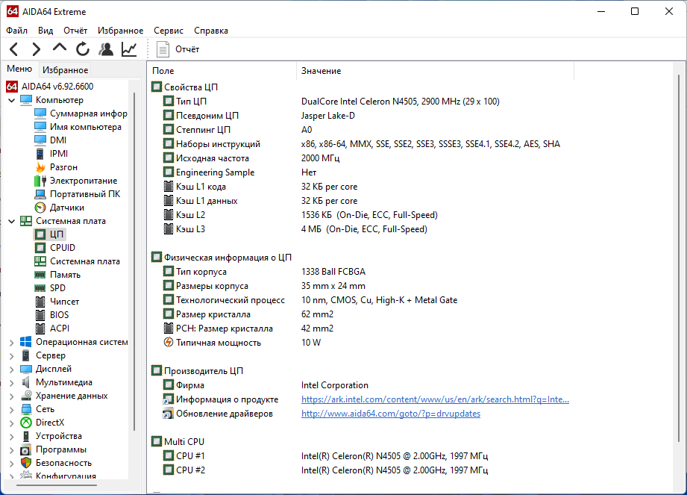Expand the Программы tree node
Viewport: 687px width, 495px height.
click(12, 450)
